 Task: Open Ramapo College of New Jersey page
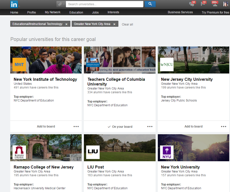43,167
